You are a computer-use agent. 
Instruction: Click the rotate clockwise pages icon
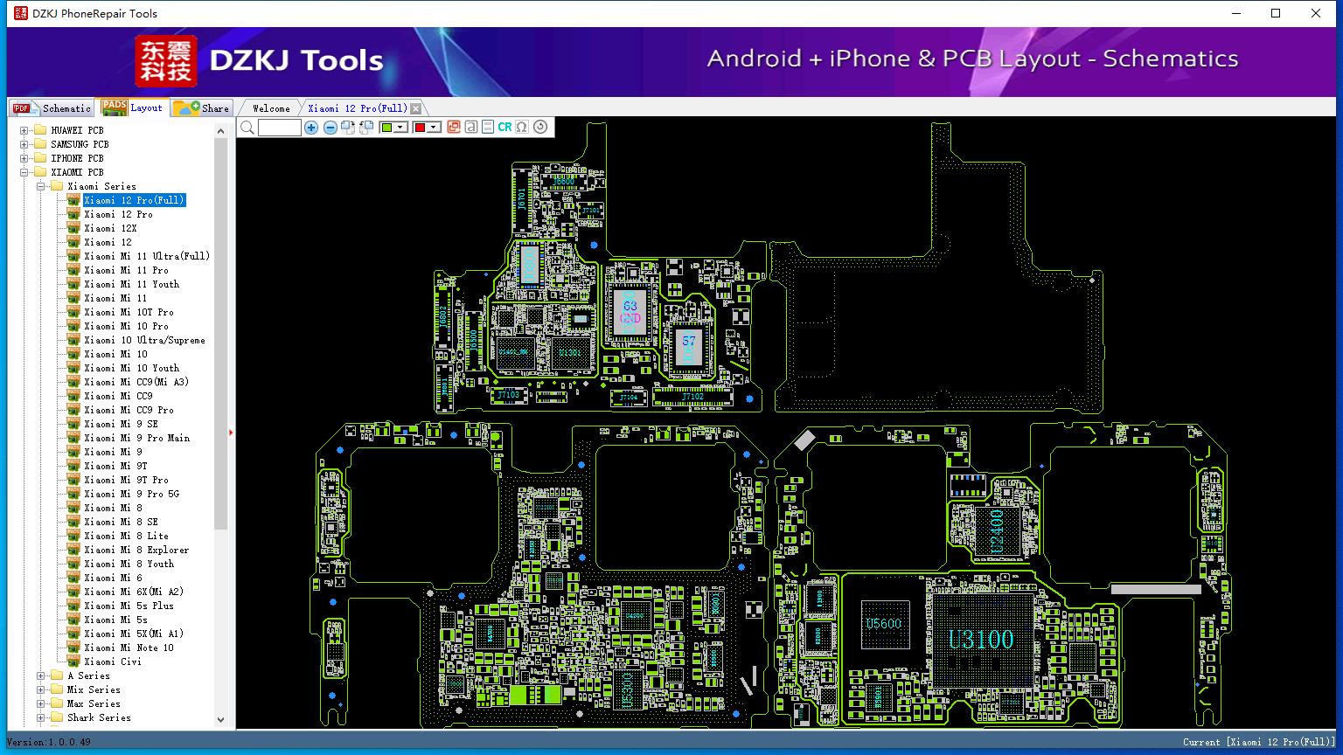[348, 128]
